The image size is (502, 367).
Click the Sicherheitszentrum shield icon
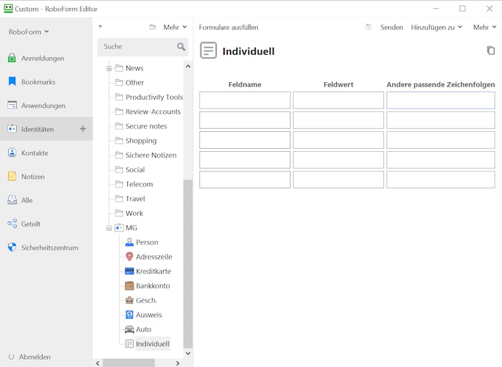click(x=12, y=247)
